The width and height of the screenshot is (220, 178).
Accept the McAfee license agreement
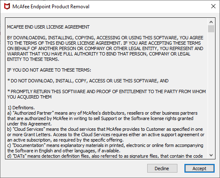coord(199,168)
